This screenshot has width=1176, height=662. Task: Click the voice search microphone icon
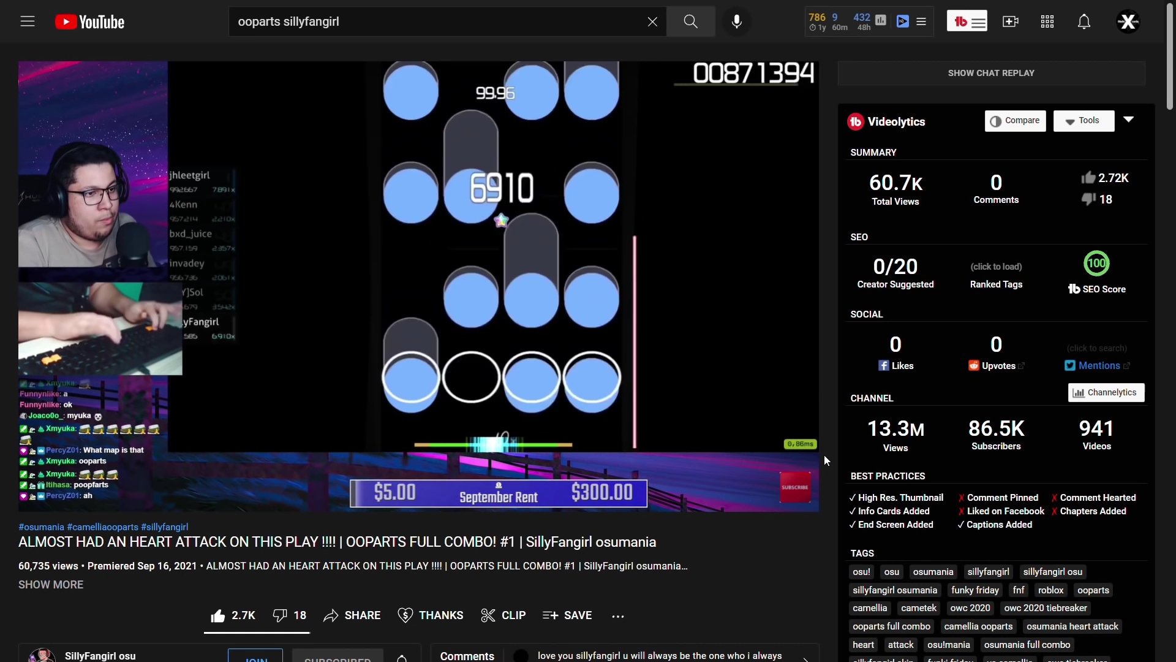737,21
